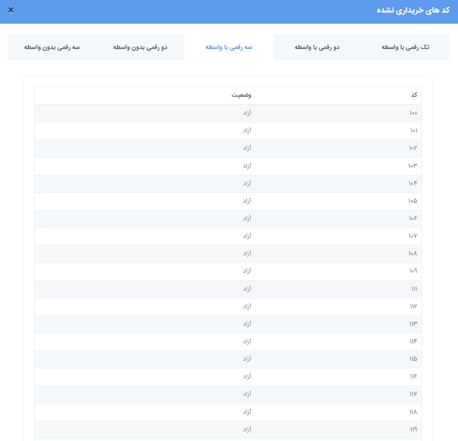Click the کد column header
The width and height of the screenshot is (458, 441).
tap(414, 95)
